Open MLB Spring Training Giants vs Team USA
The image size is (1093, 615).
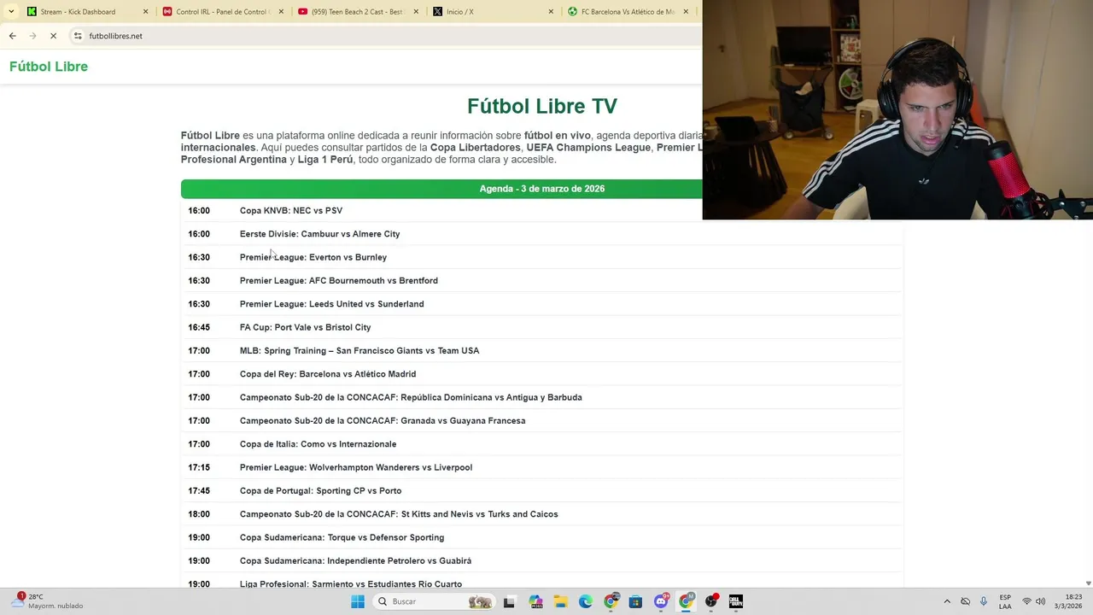[541, 350]
